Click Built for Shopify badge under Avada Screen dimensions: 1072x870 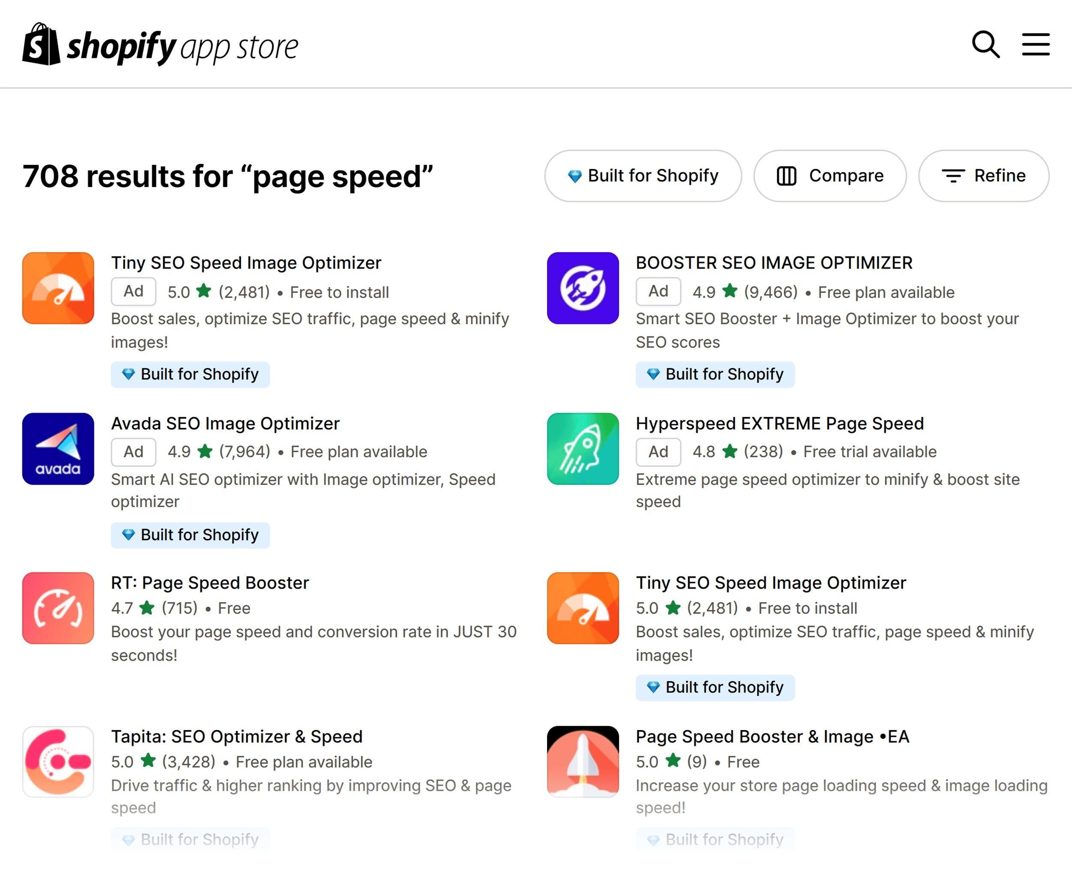tap(190, 535)
